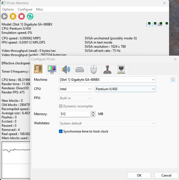Close the PCem Machine window

click(x=165, y=3)
